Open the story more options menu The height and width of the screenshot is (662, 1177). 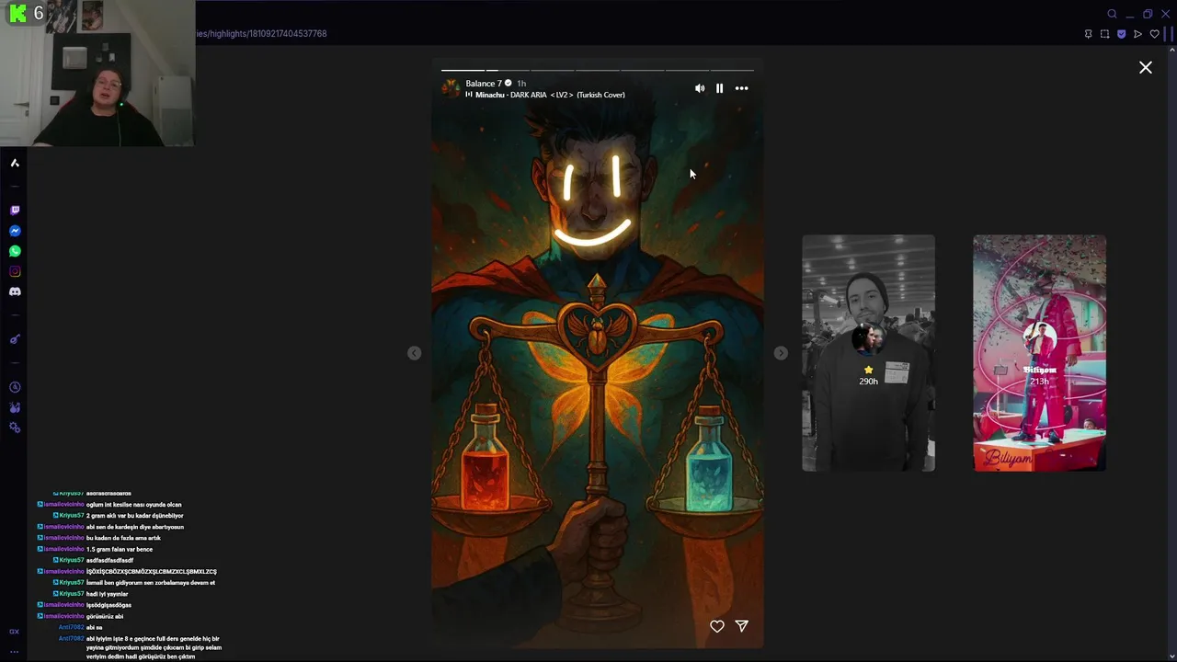742,88
